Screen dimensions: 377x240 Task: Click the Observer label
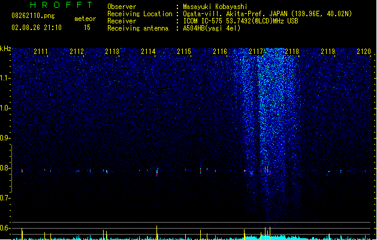(x=122, y=7)
